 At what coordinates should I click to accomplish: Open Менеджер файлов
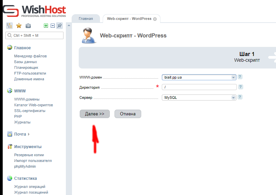30,56
